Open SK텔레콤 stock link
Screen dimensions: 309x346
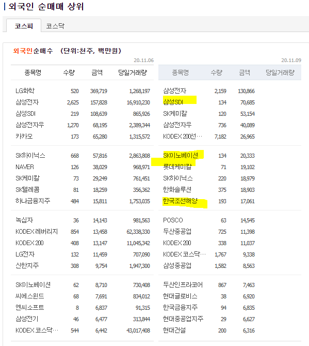coord(27,189)
